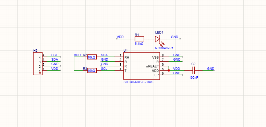The width and height of the screenshot is (266, 127).
Task: Select the 100nF capacitor value text
Action: [194, 78]
